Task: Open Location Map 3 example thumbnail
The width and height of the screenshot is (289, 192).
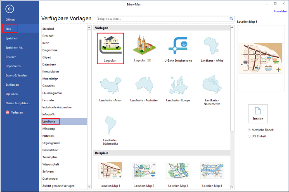Action: 178,170
